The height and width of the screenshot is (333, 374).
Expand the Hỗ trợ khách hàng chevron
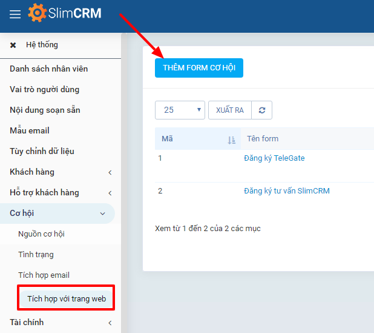pos(110,193)
